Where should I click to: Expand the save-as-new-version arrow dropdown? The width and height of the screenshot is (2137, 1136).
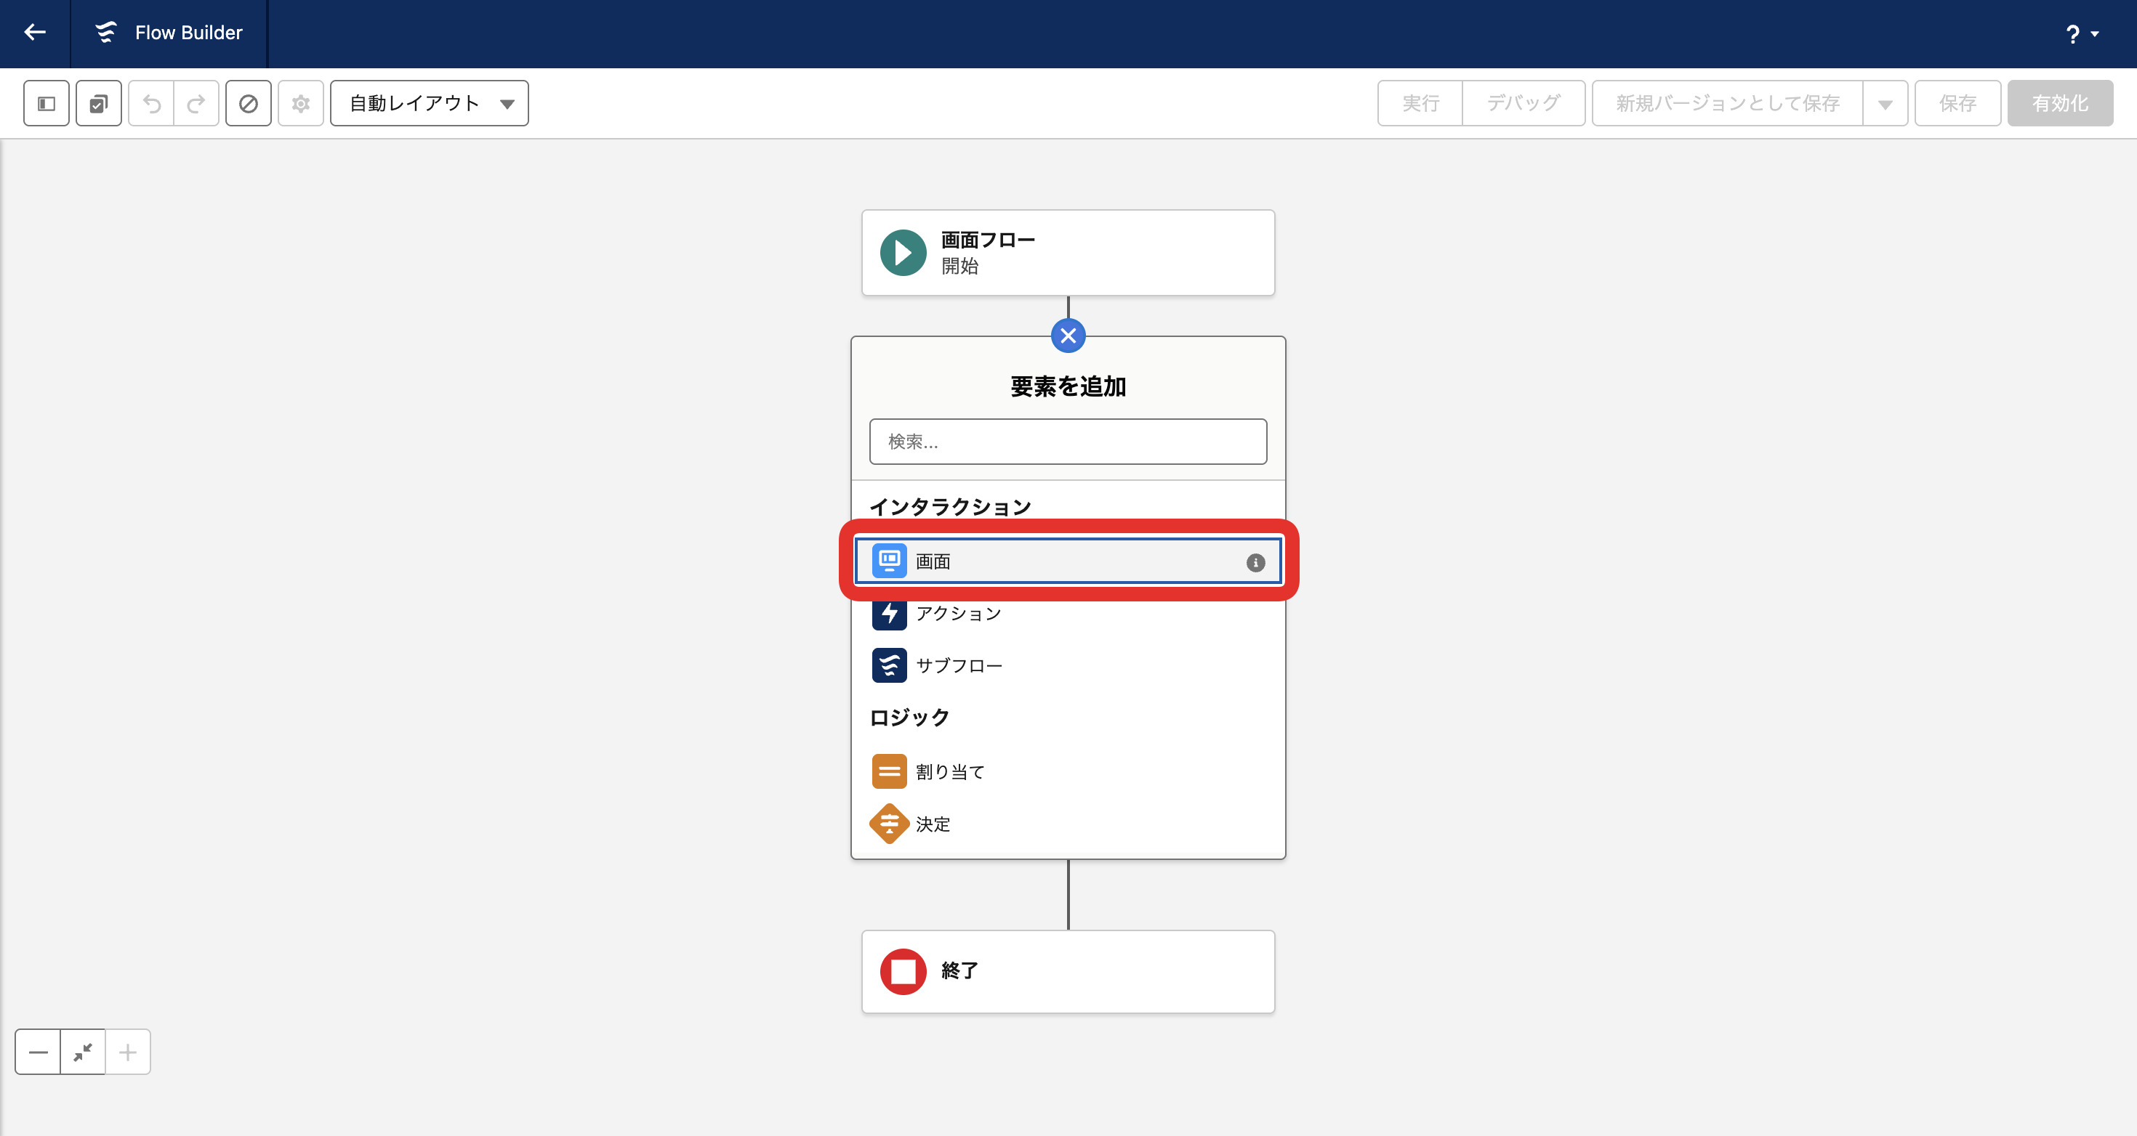coord(1885,105)
